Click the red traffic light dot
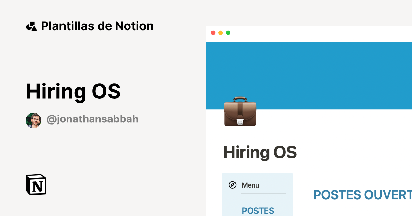 tap(213, 33)
